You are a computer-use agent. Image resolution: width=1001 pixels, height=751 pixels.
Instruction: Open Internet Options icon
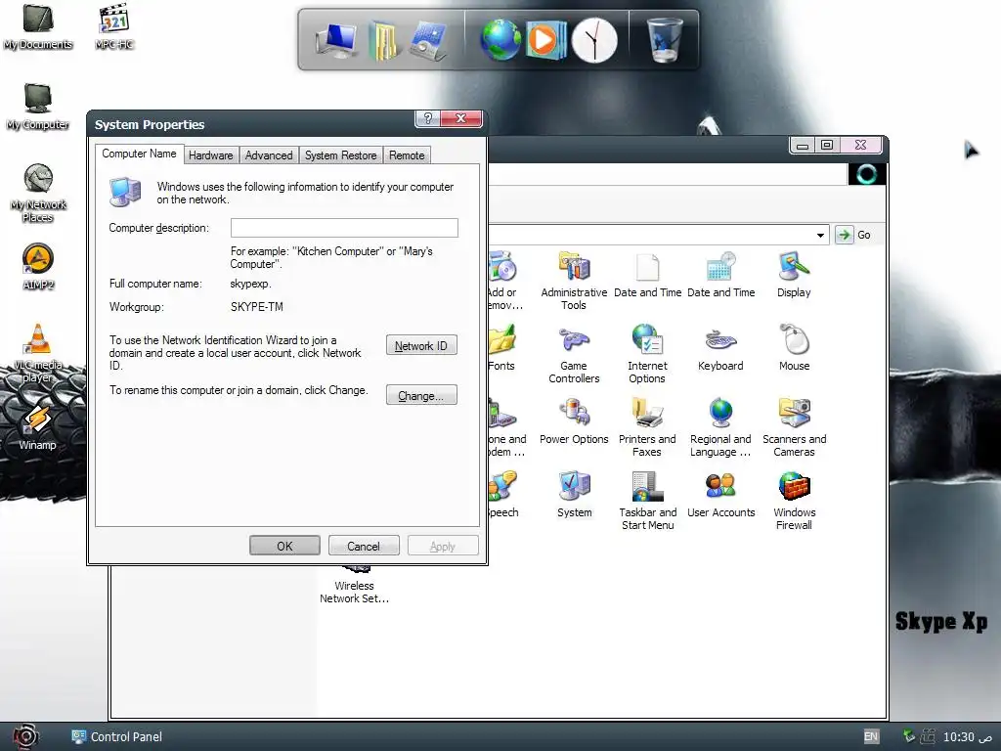[647, 354]
